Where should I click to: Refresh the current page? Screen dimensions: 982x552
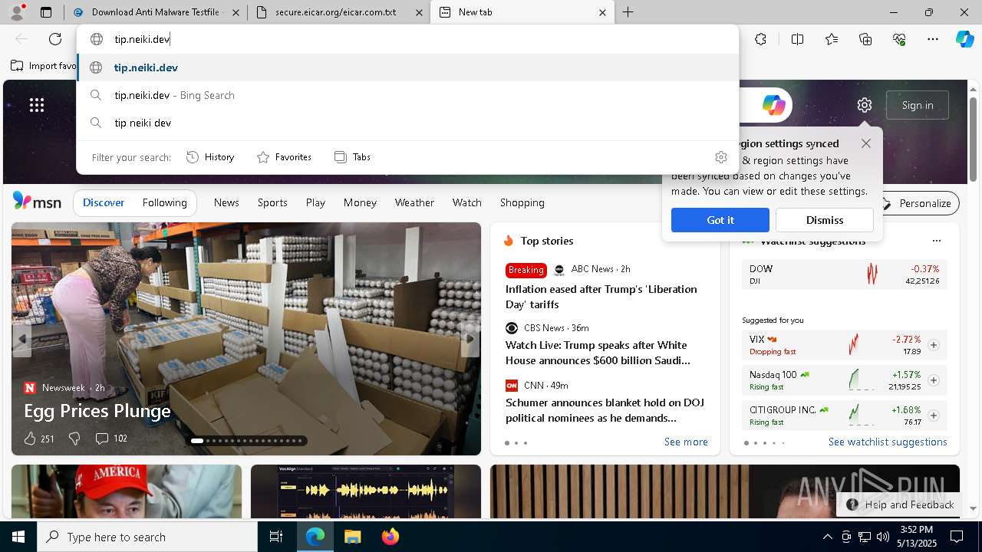(55, 39)
